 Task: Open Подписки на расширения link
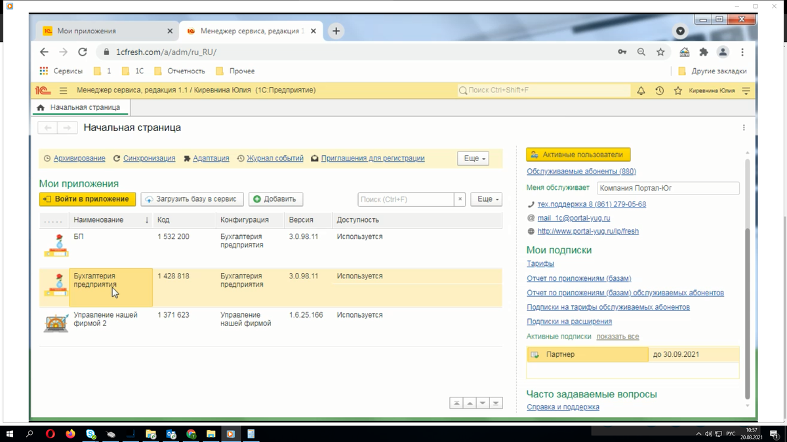click(569, 322)
